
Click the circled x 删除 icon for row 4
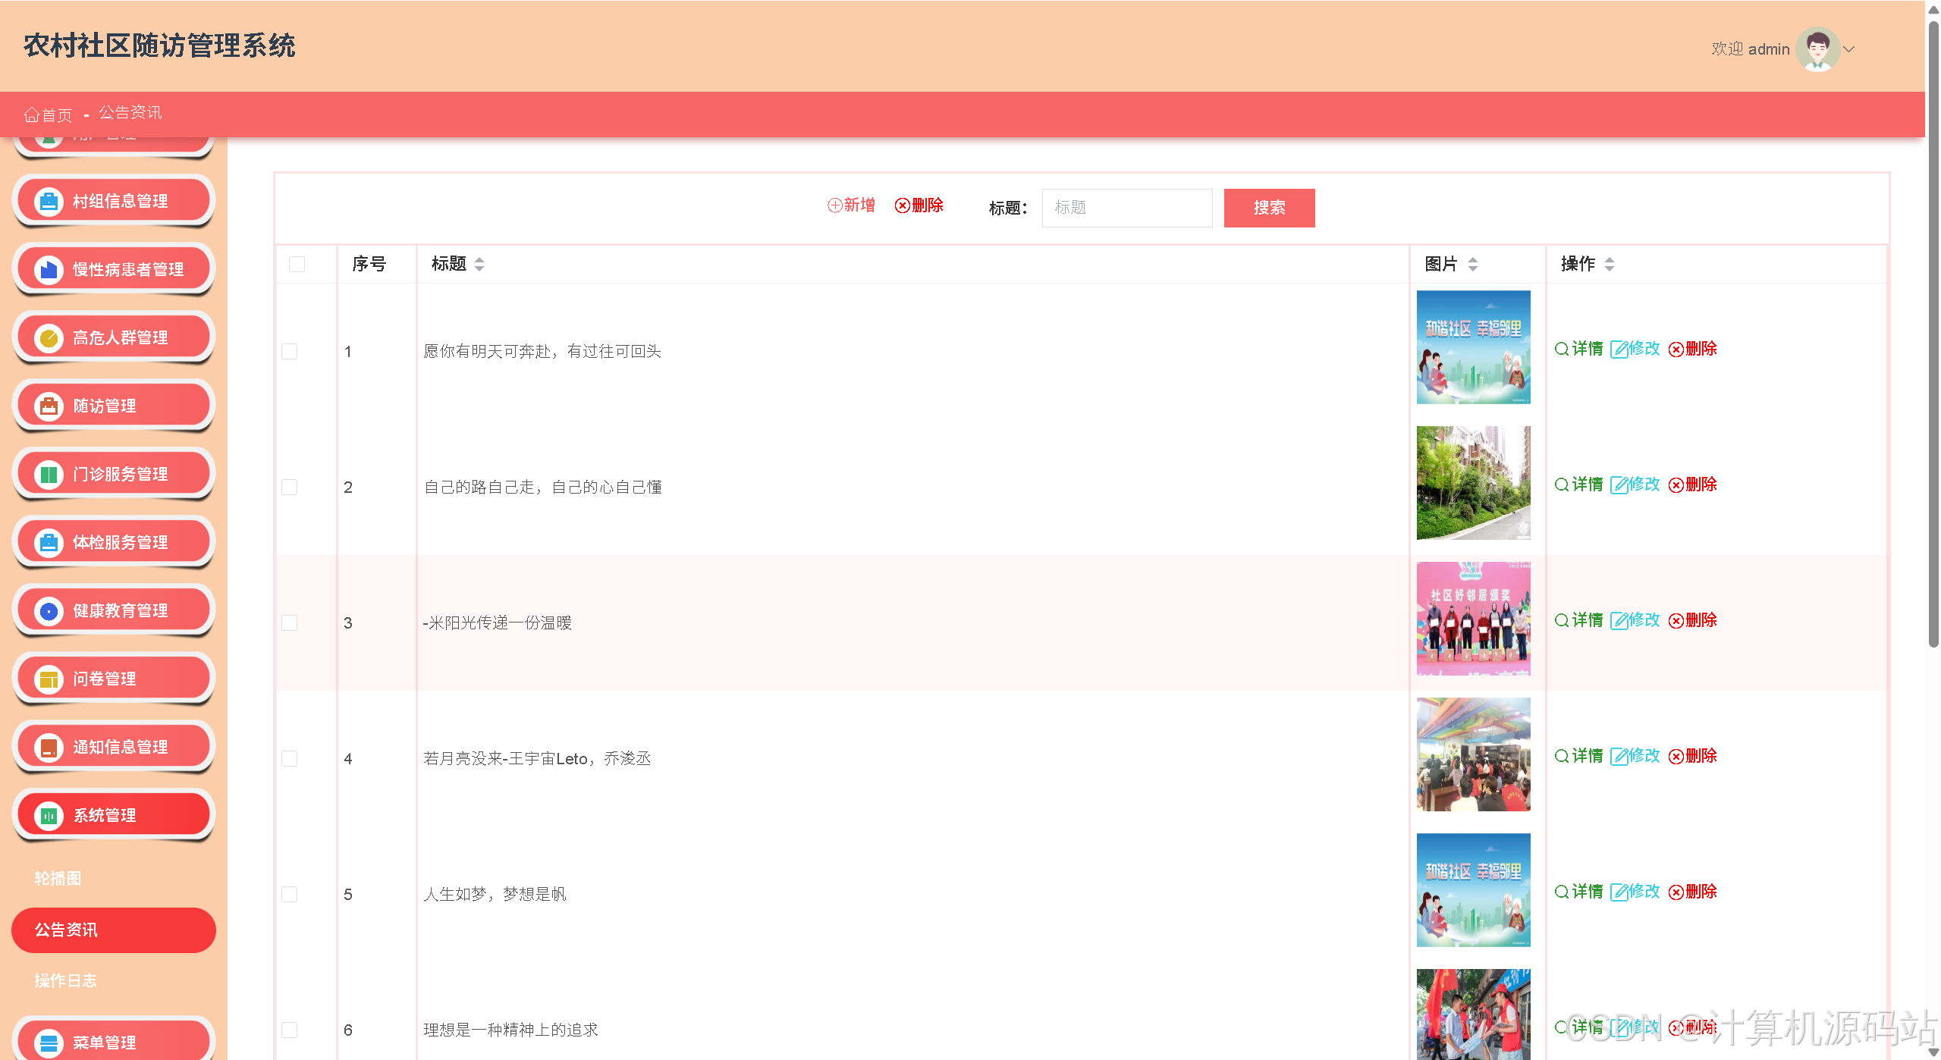point(1676,756)
